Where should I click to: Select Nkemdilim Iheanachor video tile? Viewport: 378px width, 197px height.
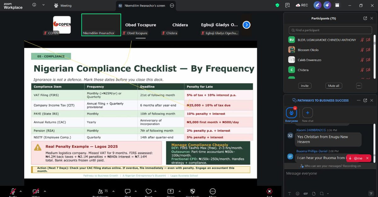point(101,25)
